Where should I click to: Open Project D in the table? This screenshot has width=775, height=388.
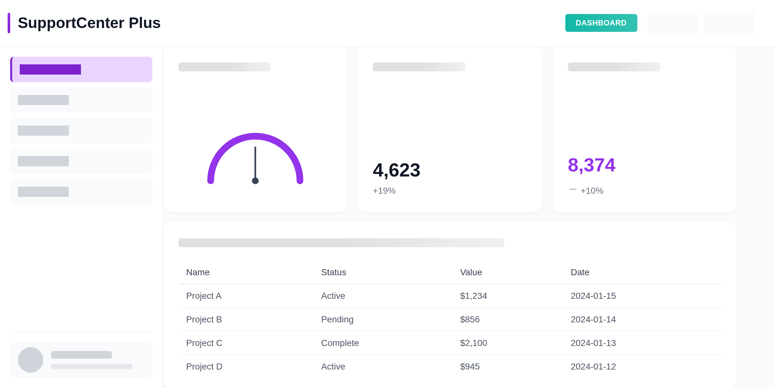pyautogui.click(x=204, y=367)
